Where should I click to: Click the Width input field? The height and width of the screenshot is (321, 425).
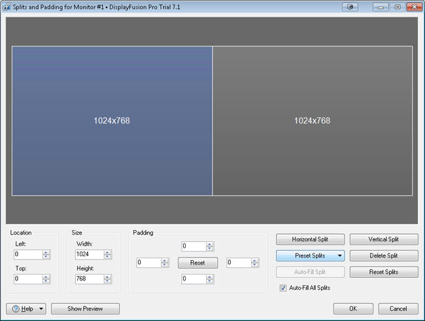pos(90,254)
